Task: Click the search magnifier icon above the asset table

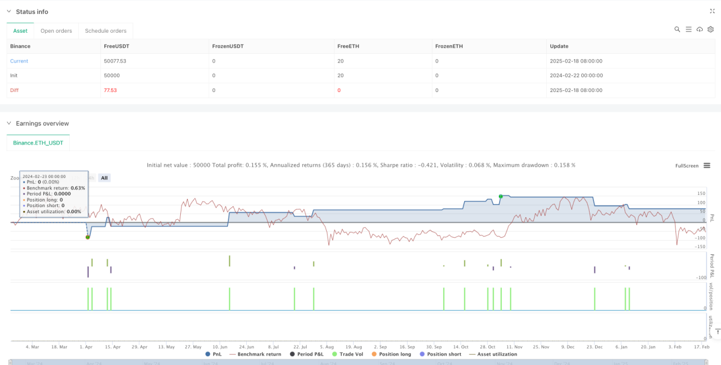Action: pyautogui.click(x=677, y=29)
